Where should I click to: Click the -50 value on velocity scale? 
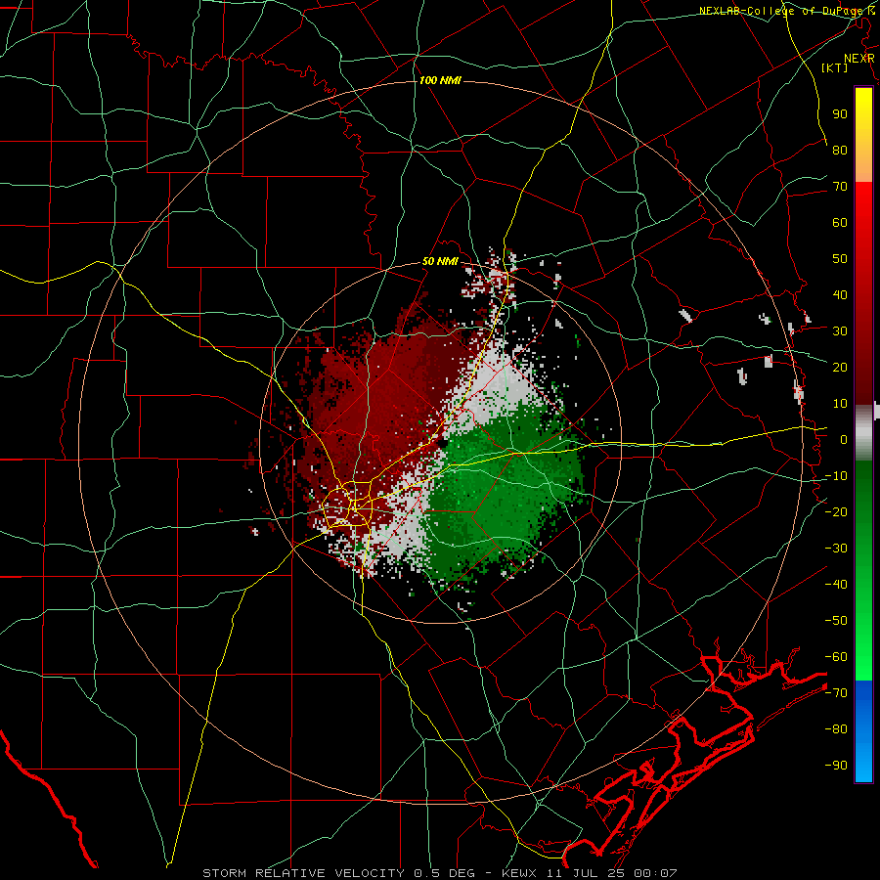click(836, 621)
